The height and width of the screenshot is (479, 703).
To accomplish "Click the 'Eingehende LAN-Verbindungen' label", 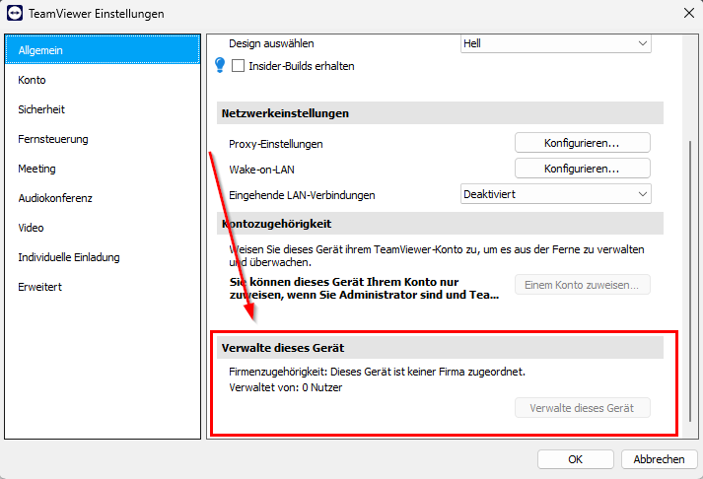I will point(302,195).
